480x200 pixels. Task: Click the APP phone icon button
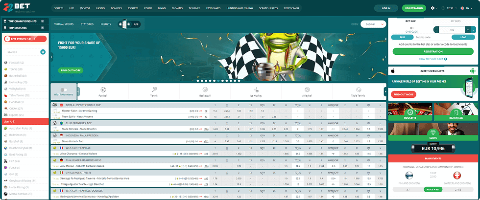point(129,24)
